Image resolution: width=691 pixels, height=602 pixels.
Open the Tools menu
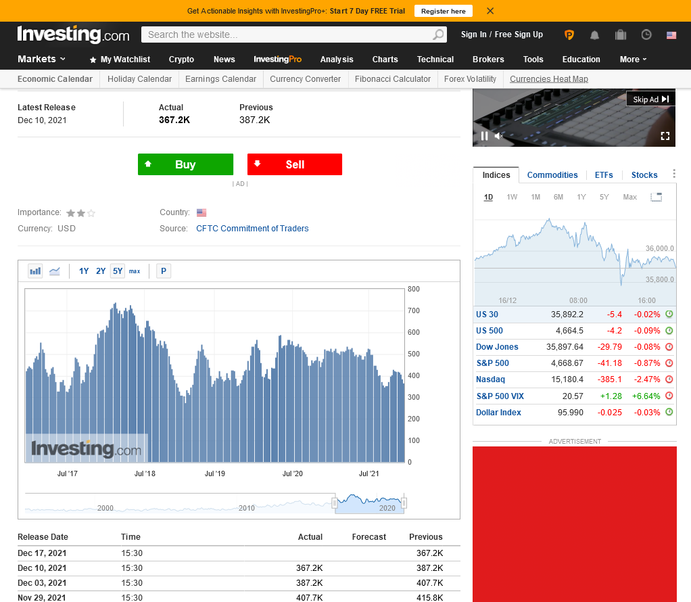point(533,60)
